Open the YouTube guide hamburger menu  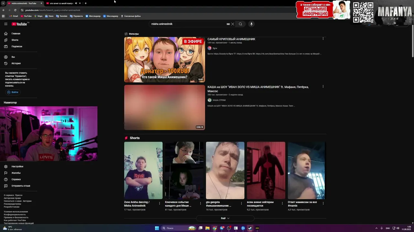pyautogui.click(x=5, y=24)
